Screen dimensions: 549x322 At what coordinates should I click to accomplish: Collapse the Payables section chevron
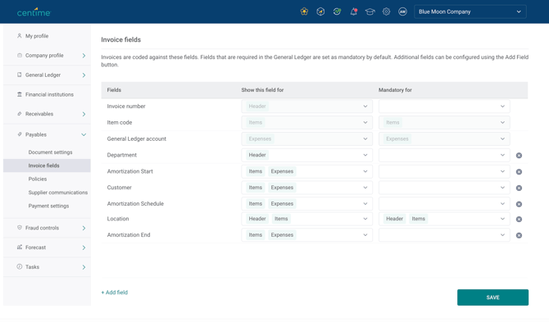tap(84, 134)
